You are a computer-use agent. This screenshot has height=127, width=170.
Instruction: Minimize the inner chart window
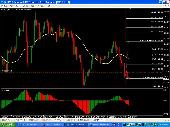click(x=162, y=6)
